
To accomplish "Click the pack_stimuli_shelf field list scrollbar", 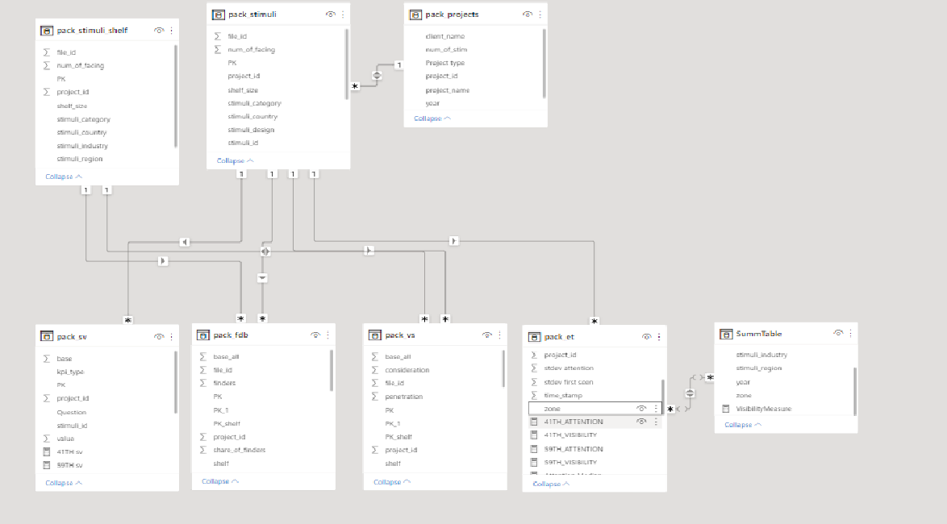I will (176, 95).
